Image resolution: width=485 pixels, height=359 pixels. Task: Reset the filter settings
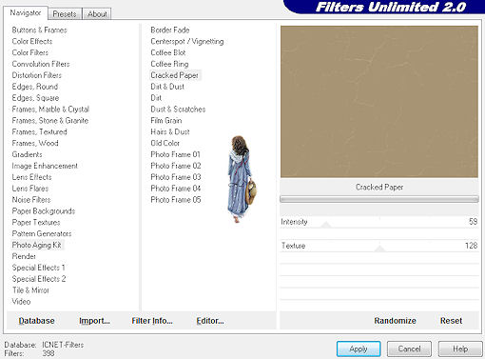tap(451, 321)
